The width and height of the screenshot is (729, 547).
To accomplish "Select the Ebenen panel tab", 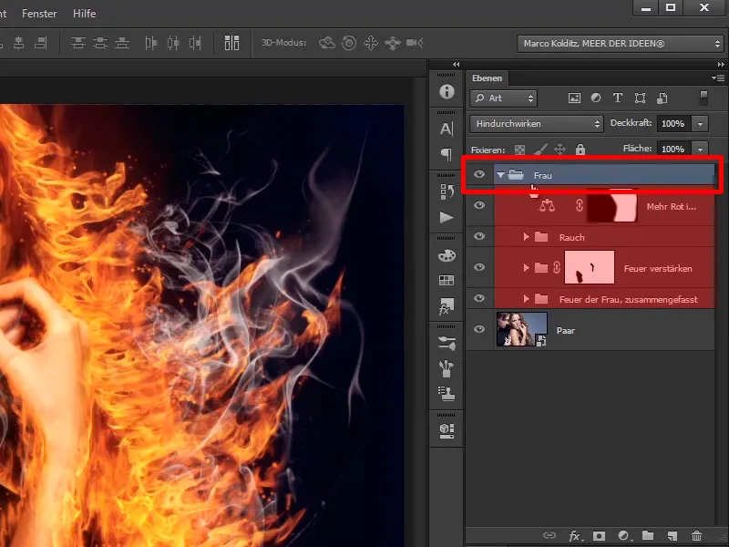I will [x=487, y=78].
